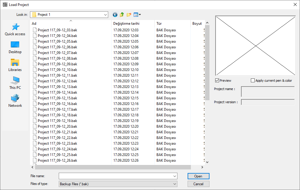Open Libraries from the places bar
The height and width of the screenshot is (190, 300).
click(x=15, y=65)
